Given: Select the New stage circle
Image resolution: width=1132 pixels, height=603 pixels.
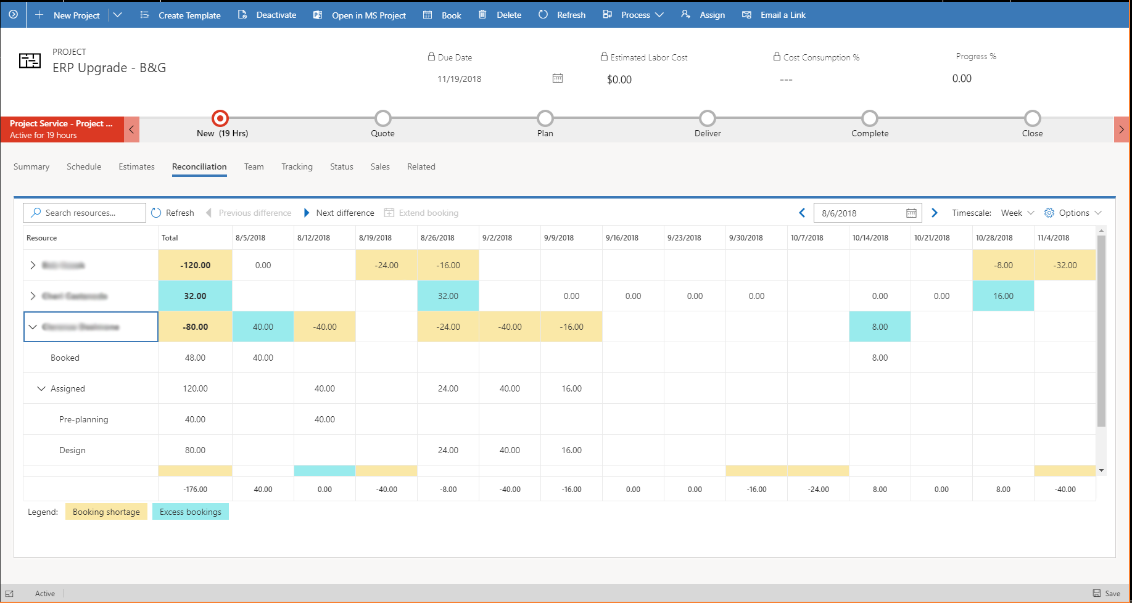Looking at the screenshot, I should (x=220, y=118).
